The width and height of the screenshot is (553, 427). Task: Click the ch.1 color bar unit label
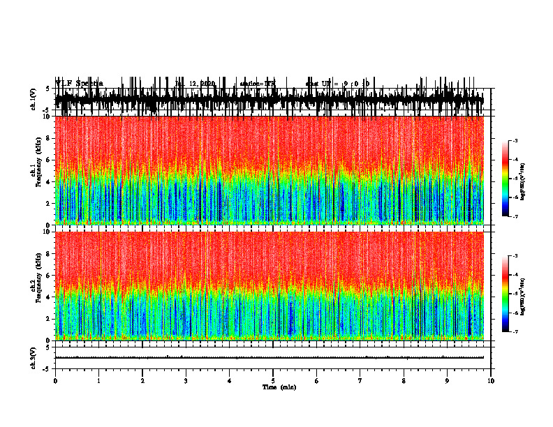[x=523, y=181]
